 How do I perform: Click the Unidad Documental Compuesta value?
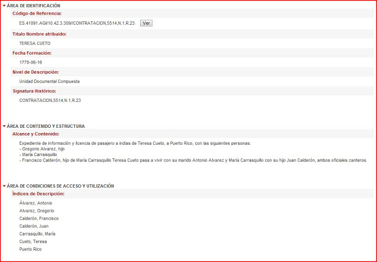(49, 81)
